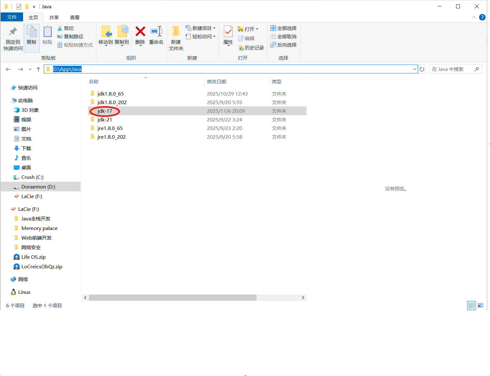490x376 pixels.
Task: Click the Rename icon in ribbon
Action: click(x=156, y=32)
